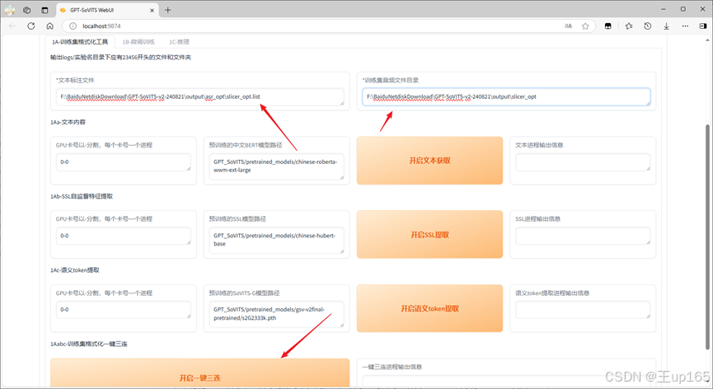Click the 预训练的SSL模型路径 field
Image resolution: width=713 pixels, height=389 pixels.
pos(276,240)
